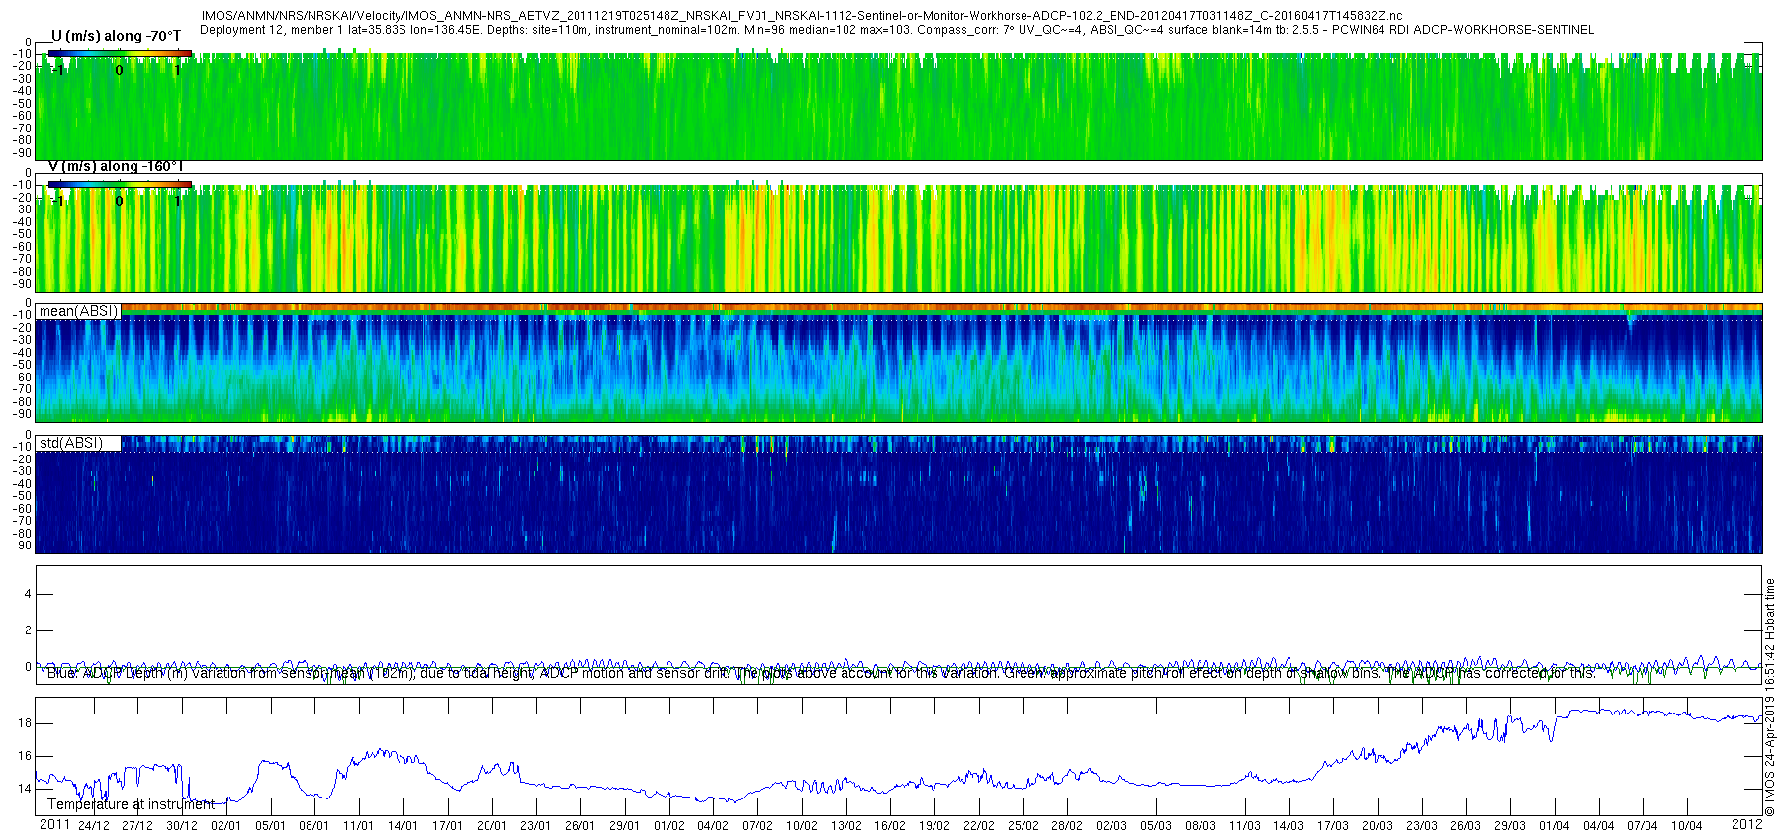This screenshot has height=840, width=1780.
Task: Click the '-90' depth tick in V panel
Action: (22, 285)
